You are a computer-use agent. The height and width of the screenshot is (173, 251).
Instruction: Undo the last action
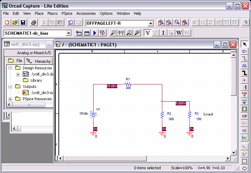[x=71, y=23]
